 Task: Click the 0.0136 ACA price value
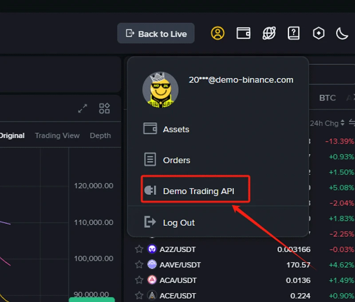tap(298, 280)
